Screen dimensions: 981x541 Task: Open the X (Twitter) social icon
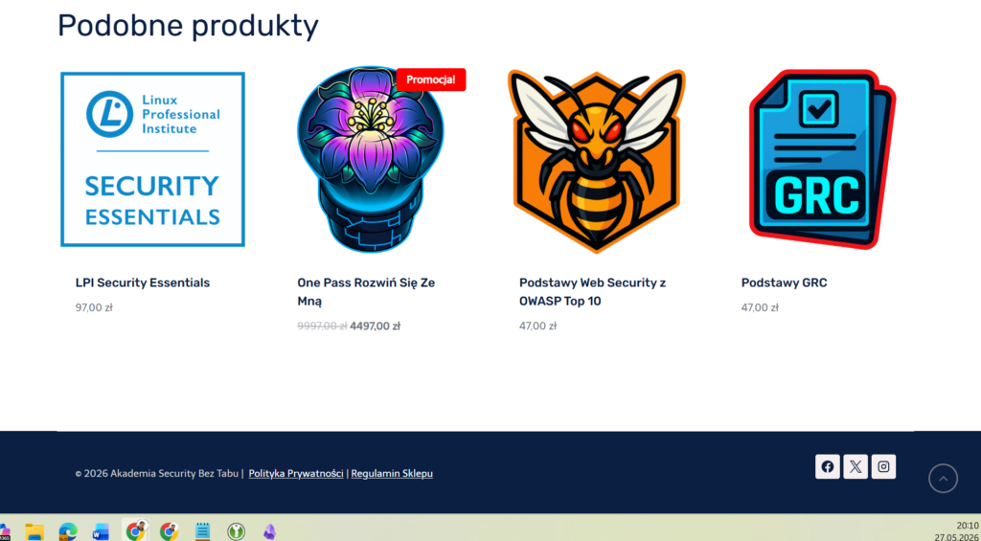[x=856, y=466]
